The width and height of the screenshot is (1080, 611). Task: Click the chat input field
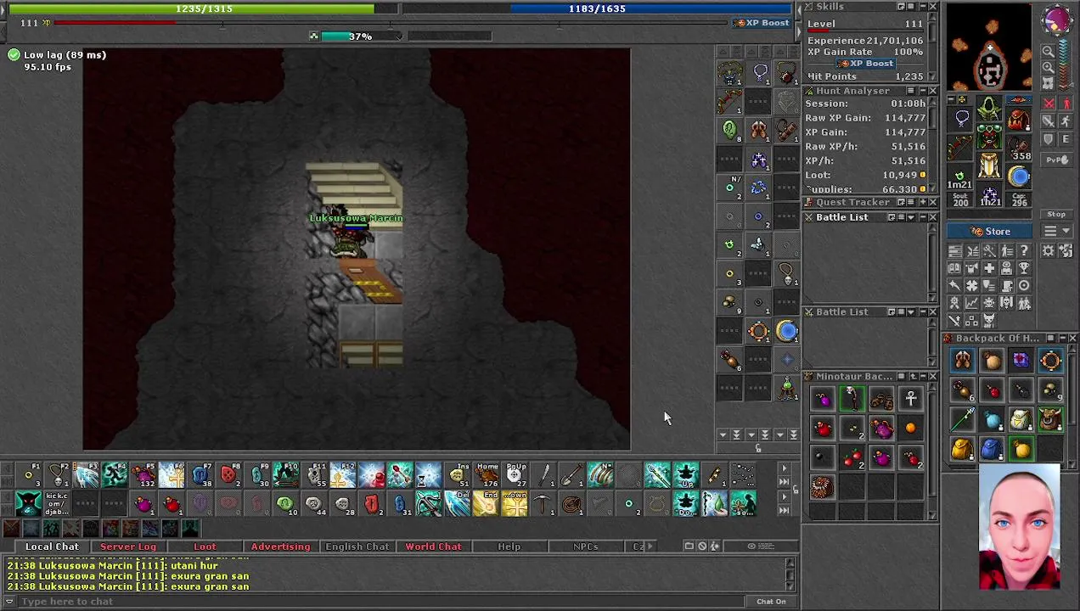click(x=382, y=602)
